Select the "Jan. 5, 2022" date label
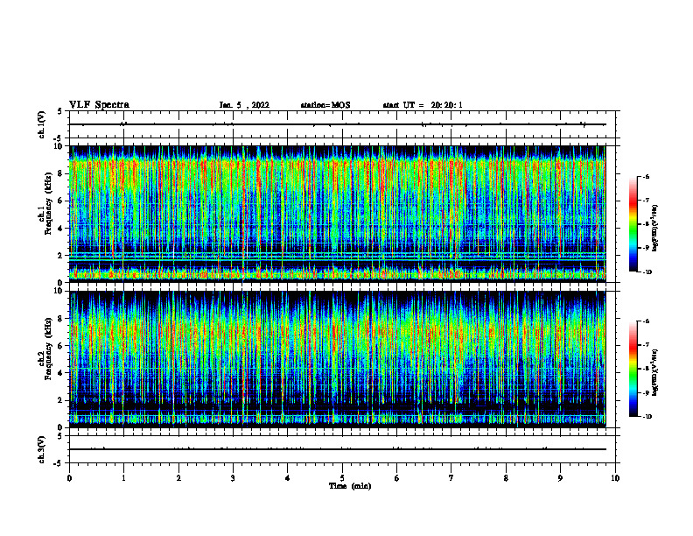This screenshot has width=693, height=536. tap(244, 105)
